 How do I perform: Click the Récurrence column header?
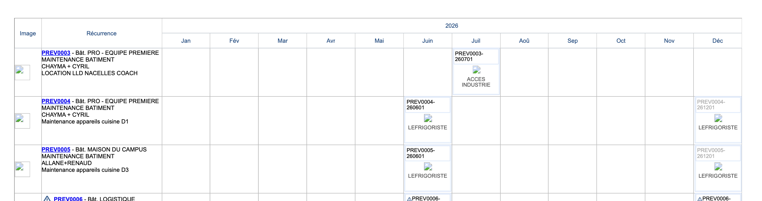(x=101, y=33)
